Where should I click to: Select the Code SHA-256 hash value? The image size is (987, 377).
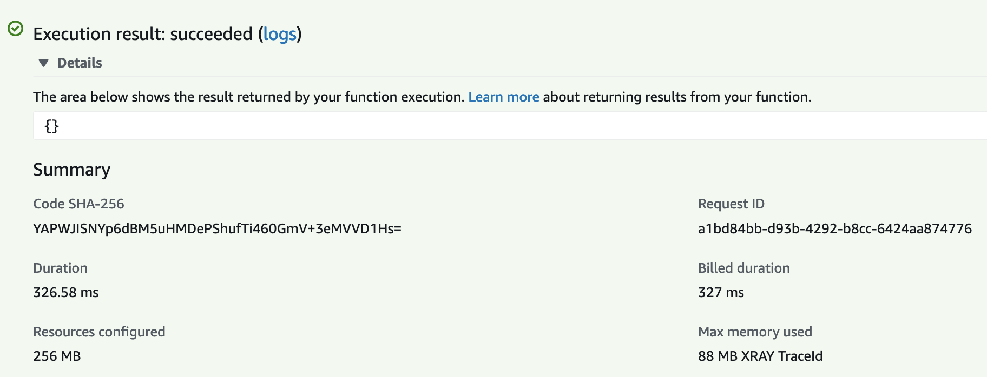click(217, 228)
